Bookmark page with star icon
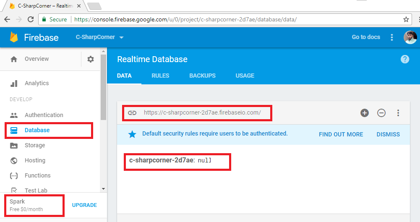 pos(406,19)
